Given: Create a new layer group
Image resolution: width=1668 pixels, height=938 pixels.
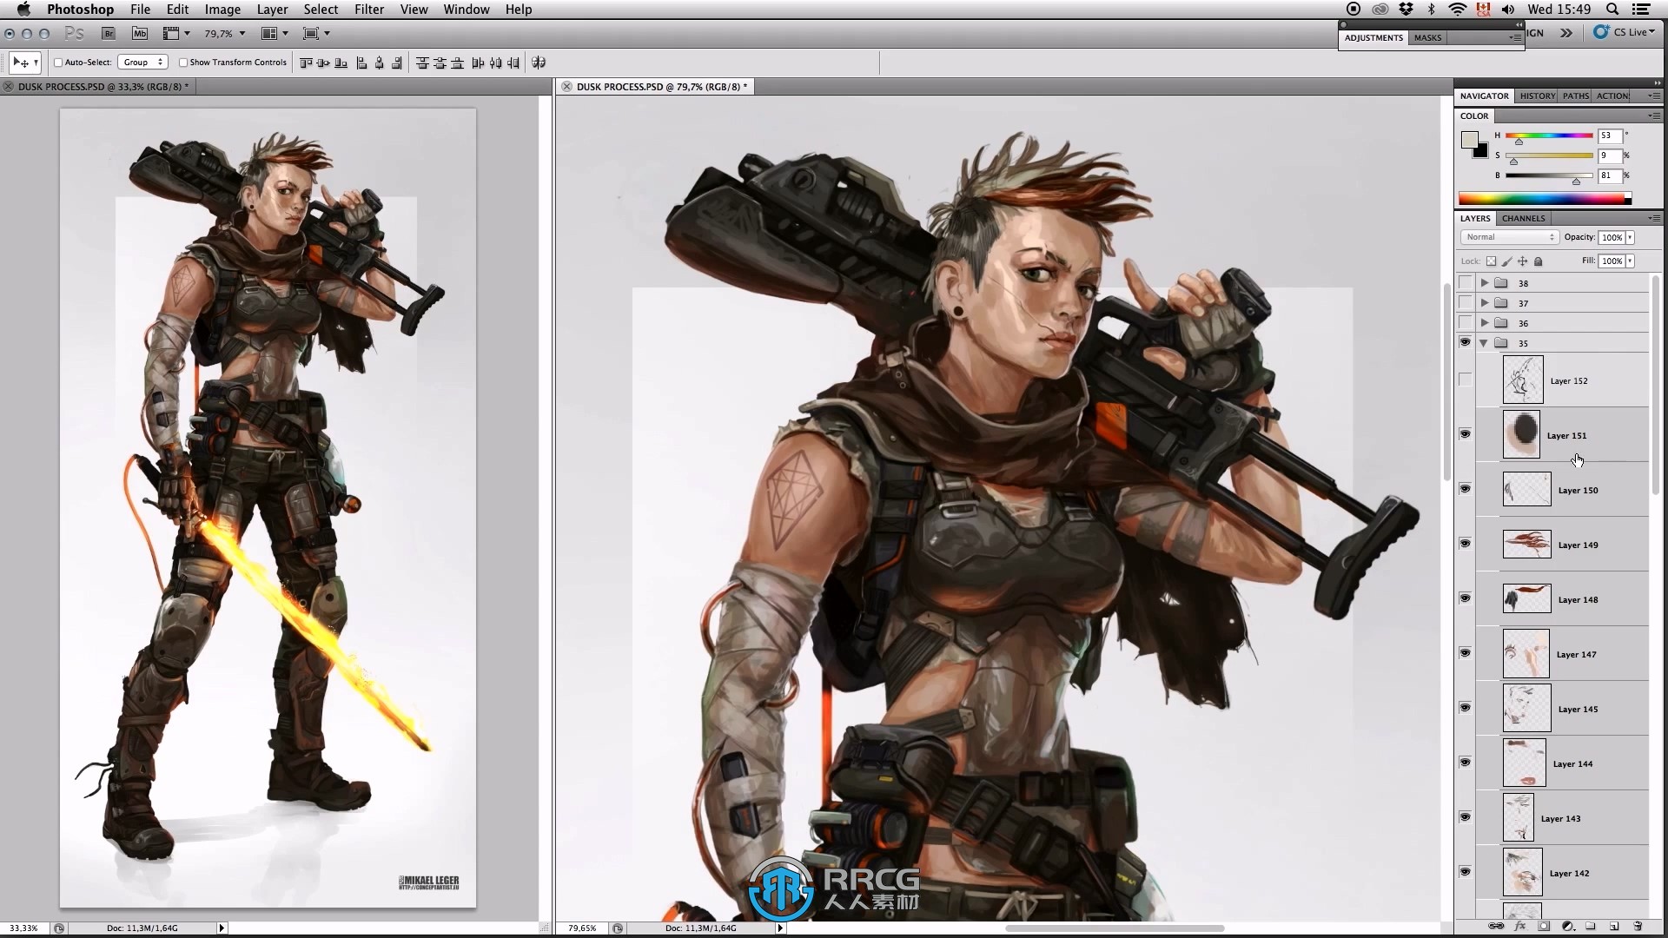Looking at the screenshot, I should (1591, 927).
